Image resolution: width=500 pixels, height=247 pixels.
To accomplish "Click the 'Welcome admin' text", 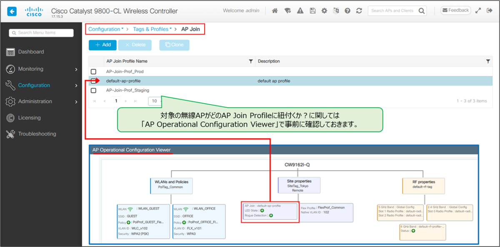I will (240, 10).
